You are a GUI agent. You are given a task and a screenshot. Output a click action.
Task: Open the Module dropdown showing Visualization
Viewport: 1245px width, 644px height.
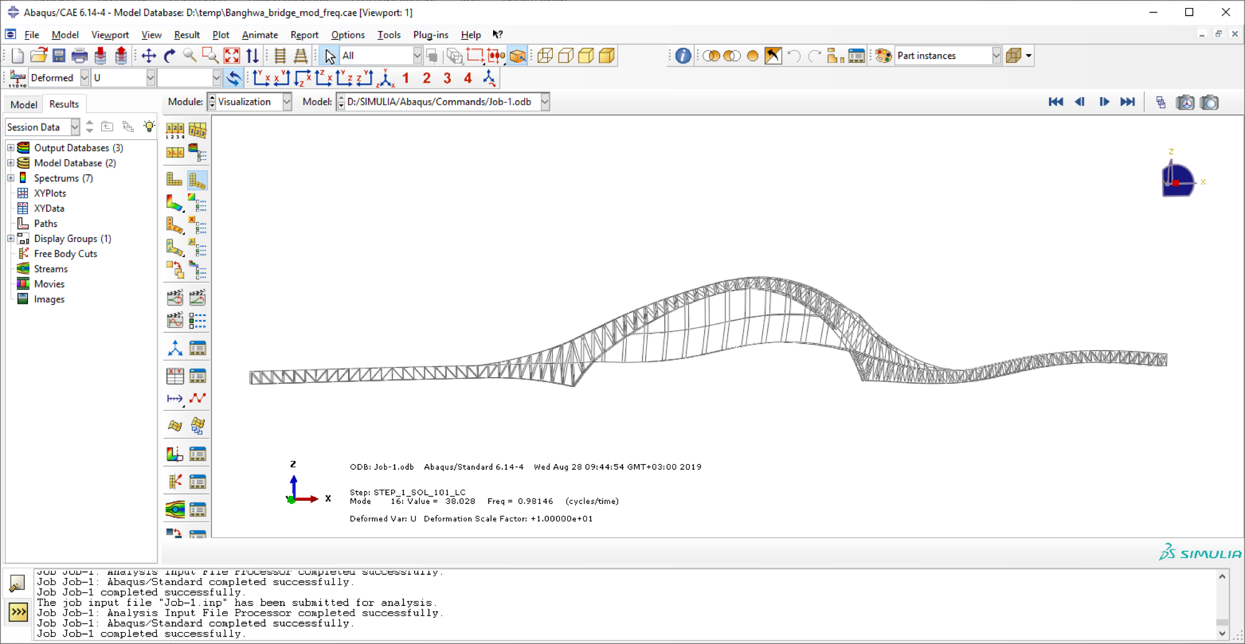(249, 102)
